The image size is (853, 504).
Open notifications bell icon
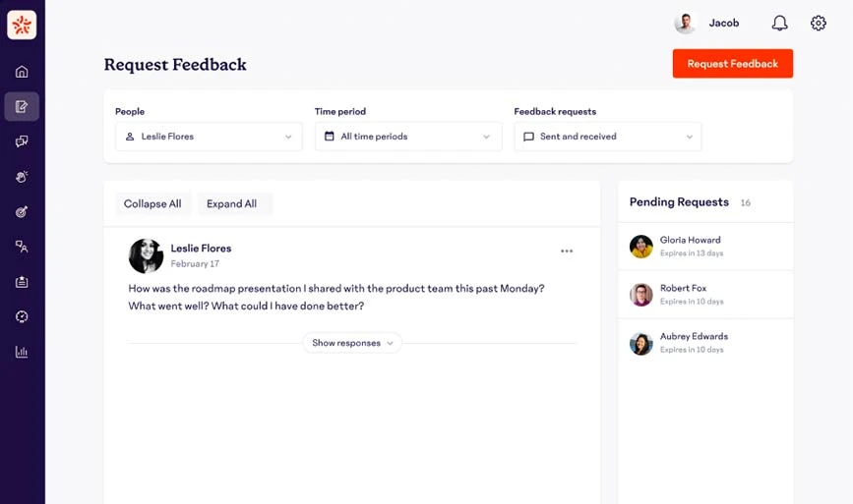[x=779, y=23]
